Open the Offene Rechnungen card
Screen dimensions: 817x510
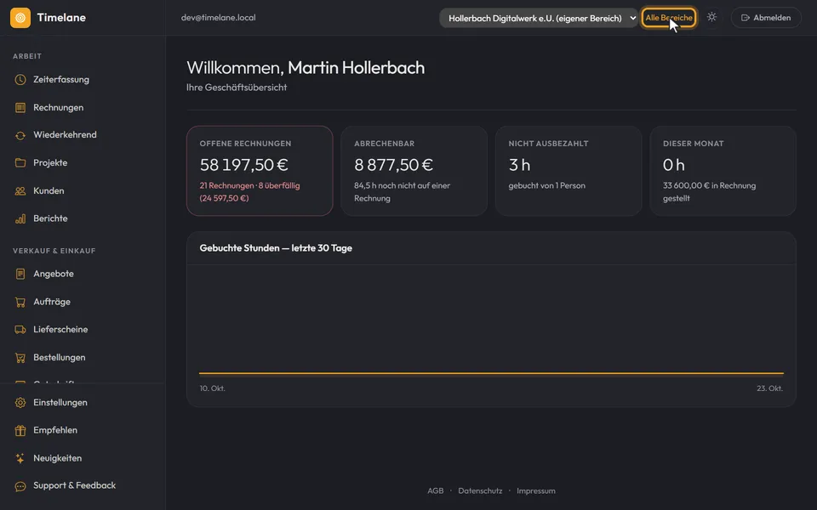point(260,171)
